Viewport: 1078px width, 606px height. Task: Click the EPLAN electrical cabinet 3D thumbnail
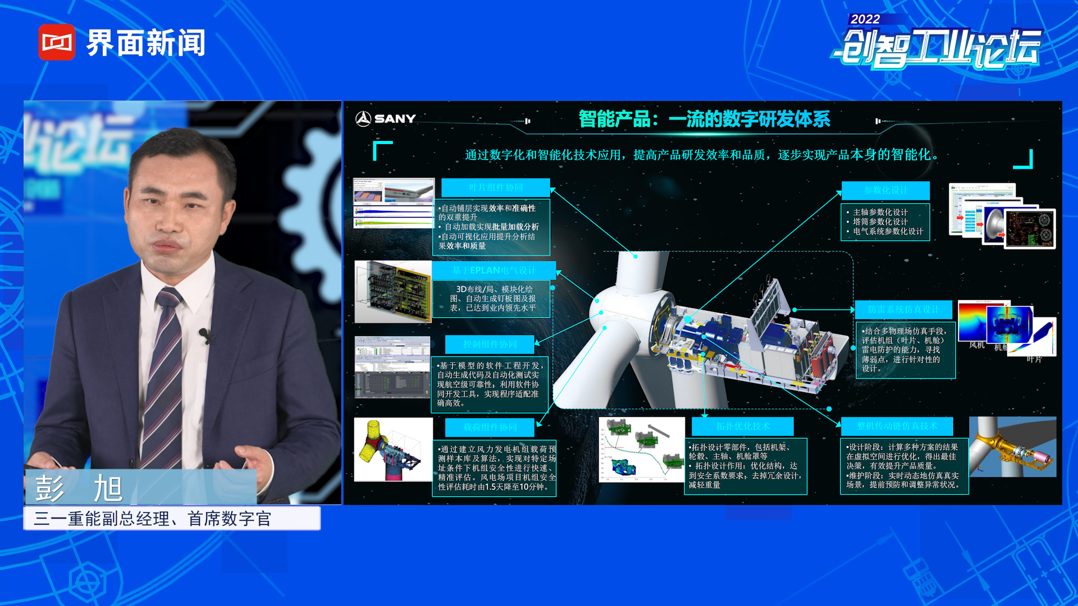click(x=393, y=291)
